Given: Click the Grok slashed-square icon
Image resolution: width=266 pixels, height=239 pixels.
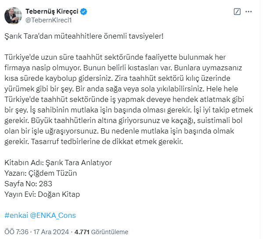Looking at the screenshot, I should click(237, 11).
